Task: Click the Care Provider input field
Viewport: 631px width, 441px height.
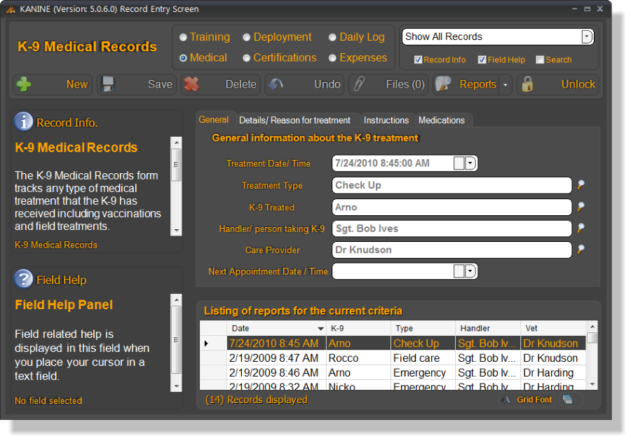Action: (x=452, y=250)
